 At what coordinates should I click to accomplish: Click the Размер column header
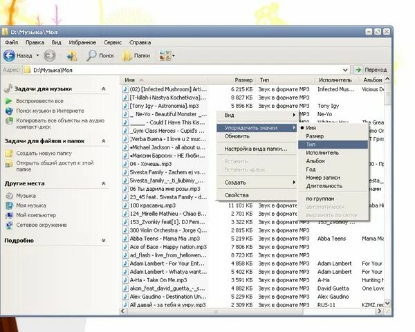(x=231, y=80)
